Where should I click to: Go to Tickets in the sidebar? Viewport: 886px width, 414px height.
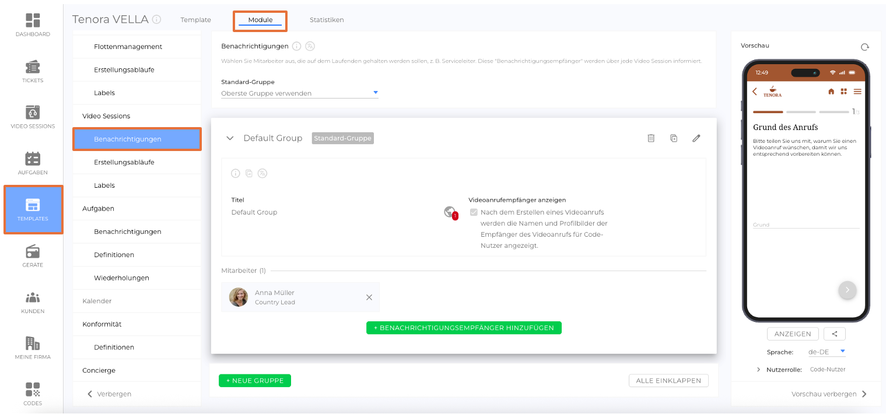(x=33, y=72)
